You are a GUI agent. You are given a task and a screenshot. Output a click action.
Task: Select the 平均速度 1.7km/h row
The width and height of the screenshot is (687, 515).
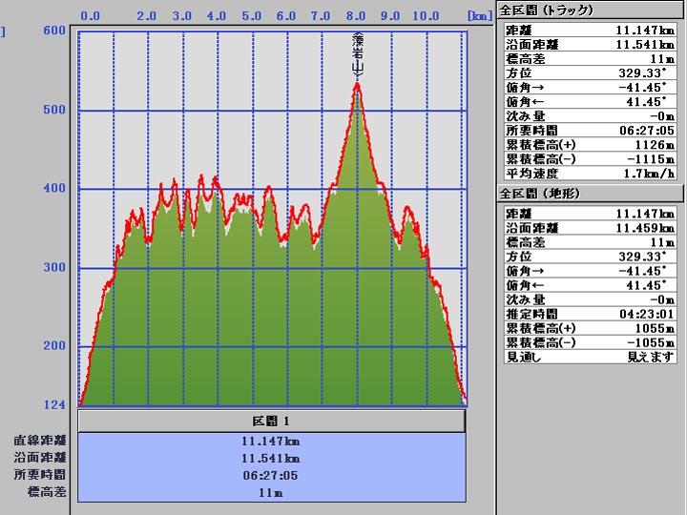tap(590, 174)
